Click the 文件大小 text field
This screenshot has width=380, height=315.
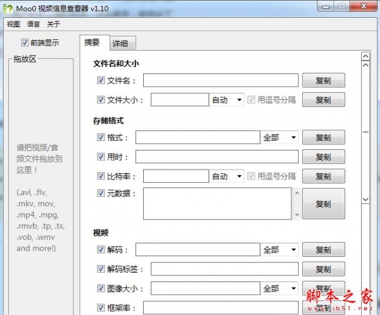(180, 99)
